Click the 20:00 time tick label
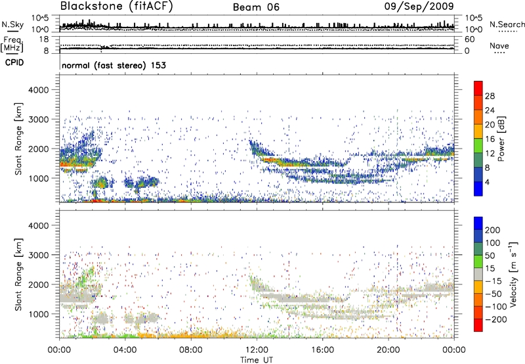Image resolution: width=525 pixels, height=364 pixels. click(388, 350)
